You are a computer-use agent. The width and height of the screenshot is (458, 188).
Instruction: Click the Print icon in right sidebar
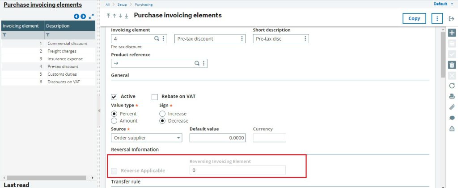[451, 96]
